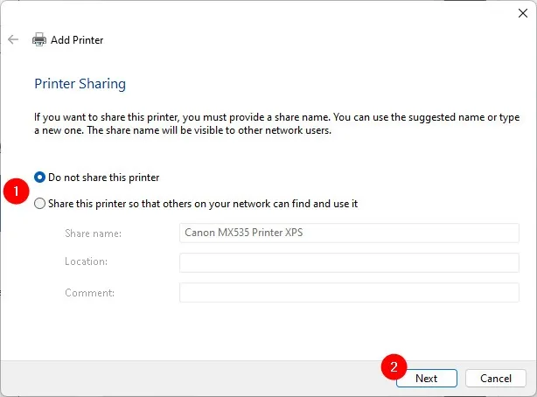Click the Comment label
Screen dimensions: 537x397
point(87,293)
